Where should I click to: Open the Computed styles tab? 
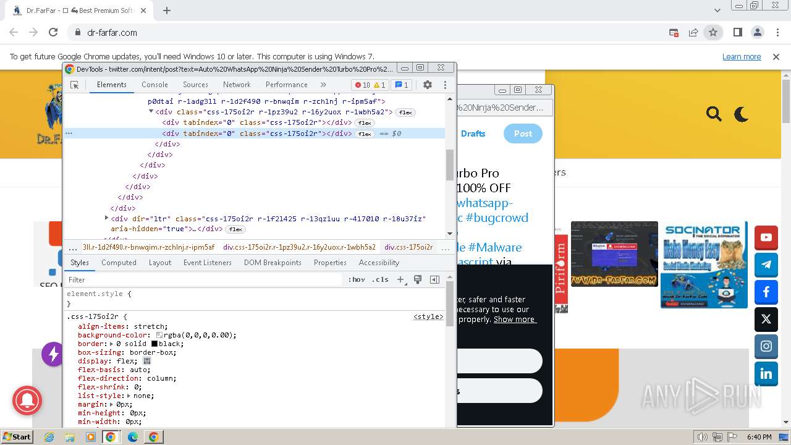pyautogui.click(x=119, y=263)
